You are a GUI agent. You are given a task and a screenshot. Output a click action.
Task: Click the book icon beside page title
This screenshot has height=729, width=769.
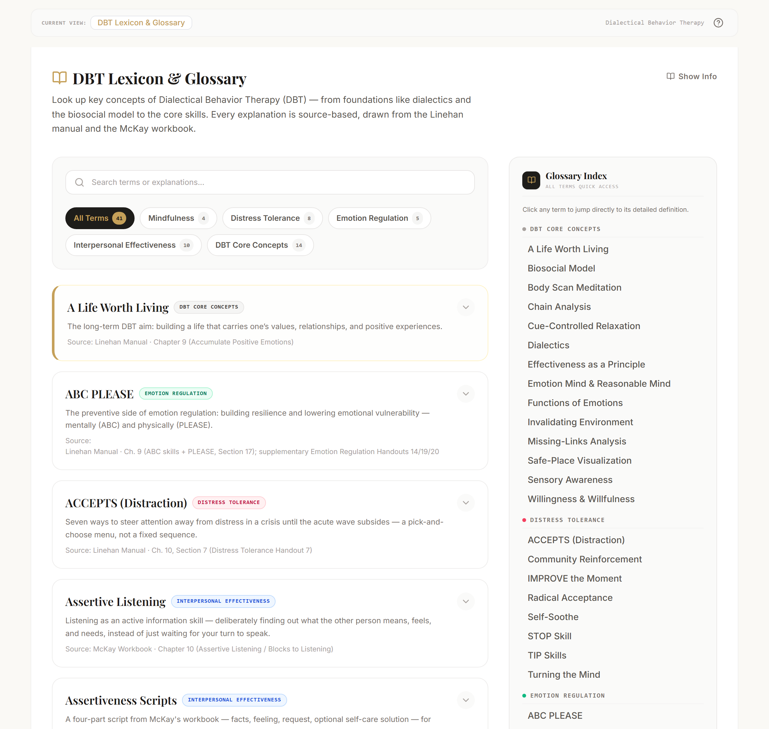[x=60, y=78]
